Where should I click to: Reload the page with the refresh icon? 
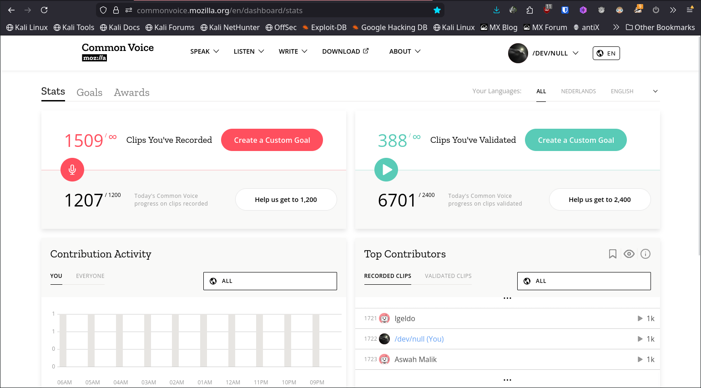[x=44, y=10]
